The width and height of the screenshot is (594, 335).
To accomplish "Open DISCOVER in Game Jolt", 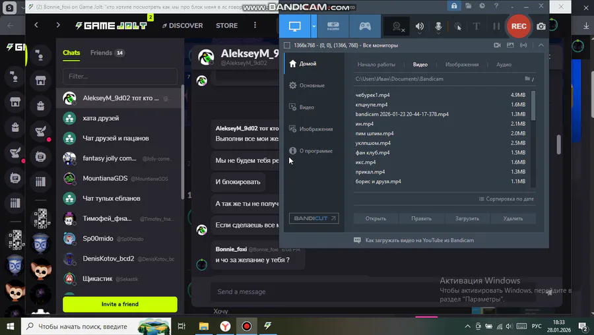I will [x=183, y=25].
